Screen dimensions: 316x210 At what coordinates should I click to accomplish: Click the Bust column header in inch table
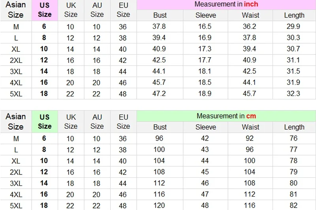tap(160, 15)
